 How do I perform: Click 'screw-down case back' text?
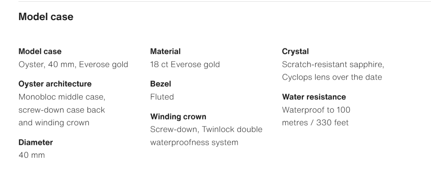click(x=62, y=110)
